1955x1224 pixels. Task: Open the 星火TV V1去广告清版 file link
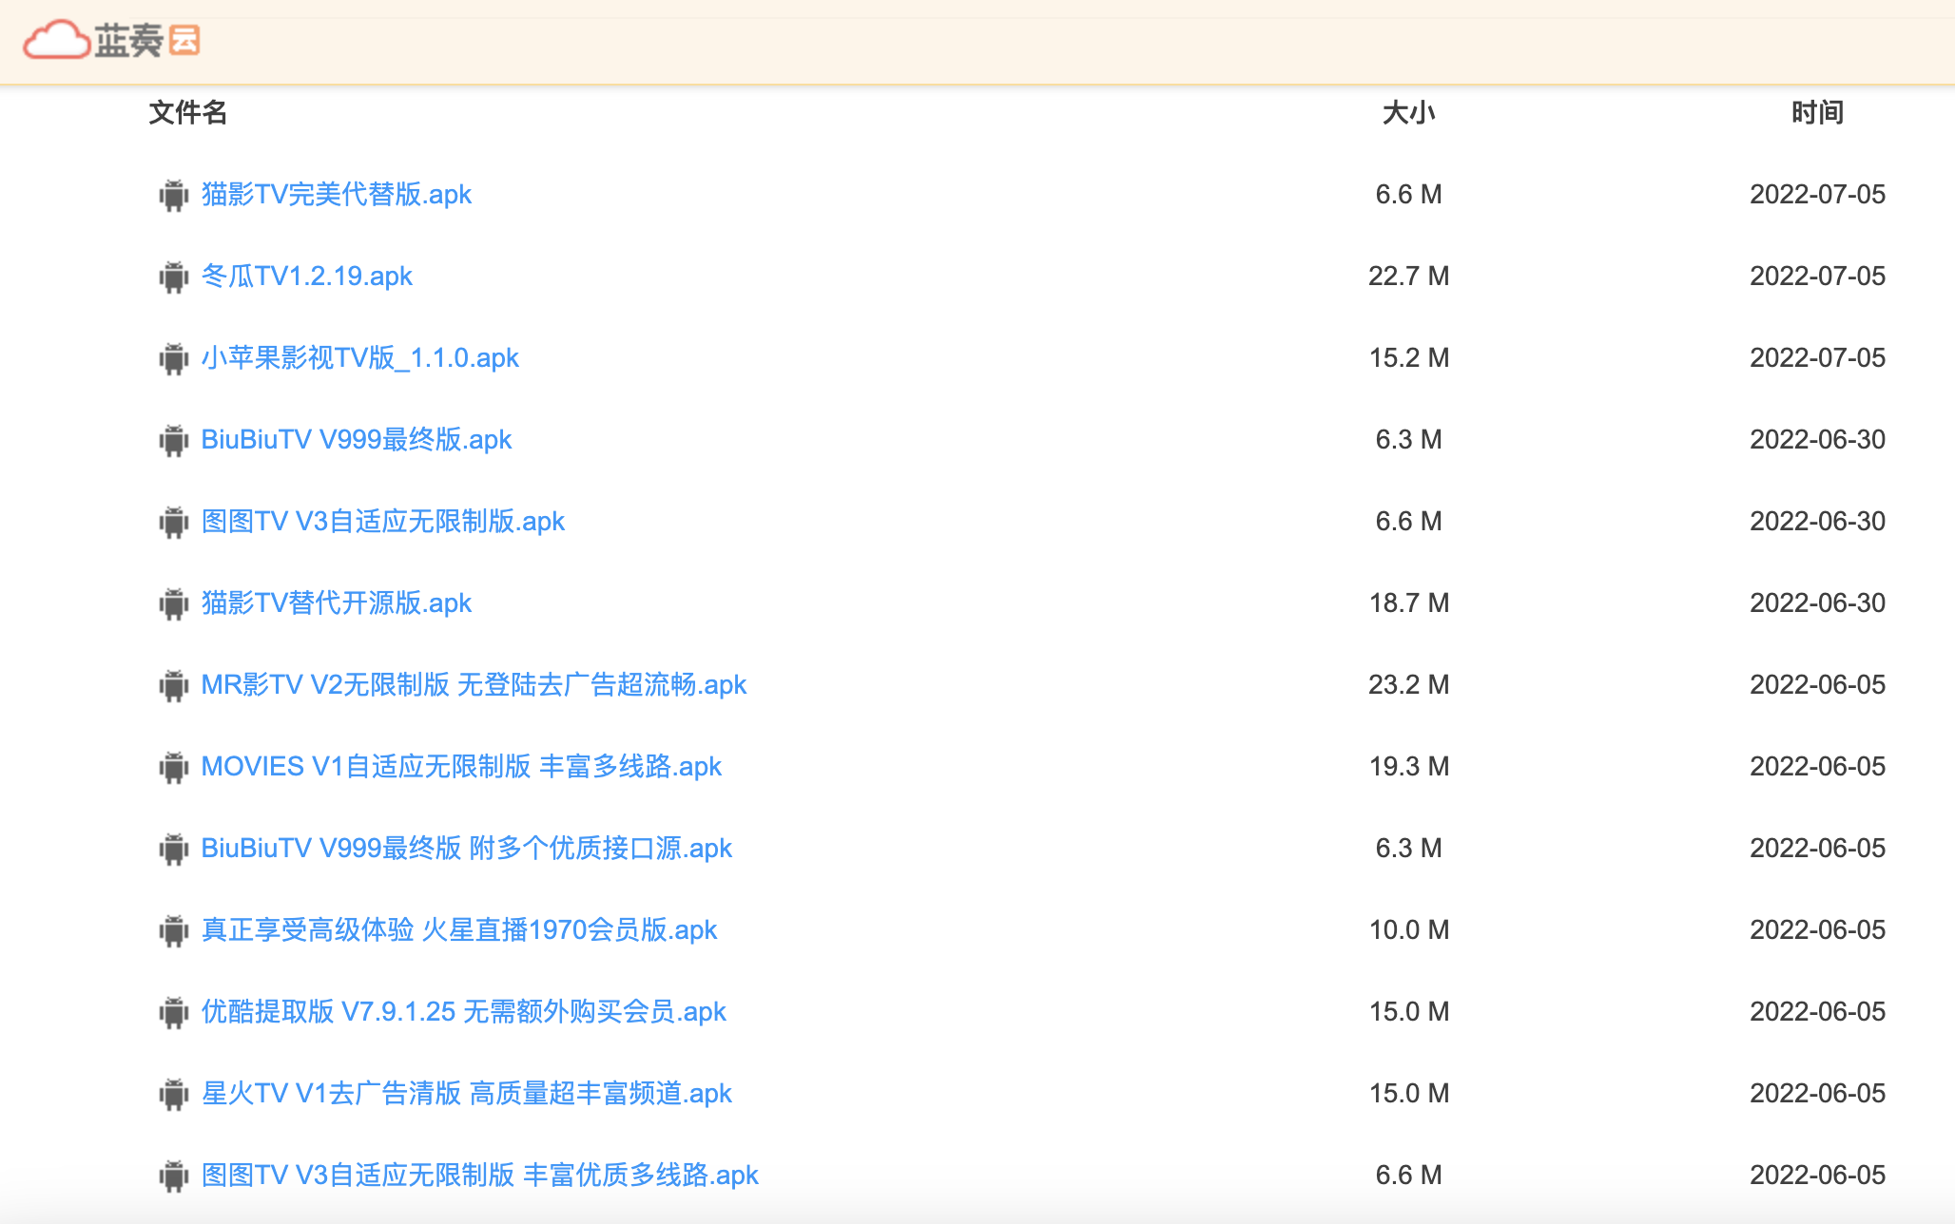(x=468, y=1093)
